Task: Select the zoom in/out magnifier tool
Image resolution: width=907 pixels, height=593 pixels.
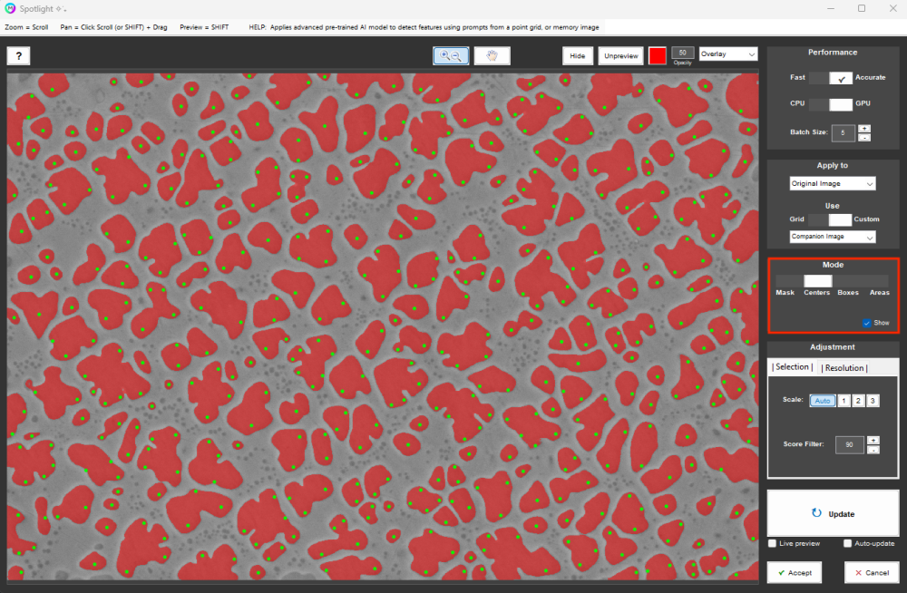Action: click(451, 55)
